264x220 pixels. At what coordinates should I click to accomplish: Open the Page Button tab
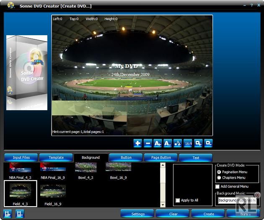(160, 158)
